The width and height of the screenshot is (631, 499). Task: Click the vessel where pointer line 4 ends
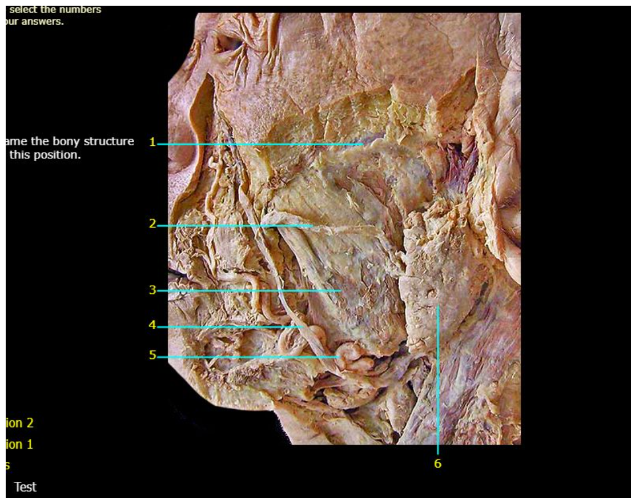coord(303,327)
